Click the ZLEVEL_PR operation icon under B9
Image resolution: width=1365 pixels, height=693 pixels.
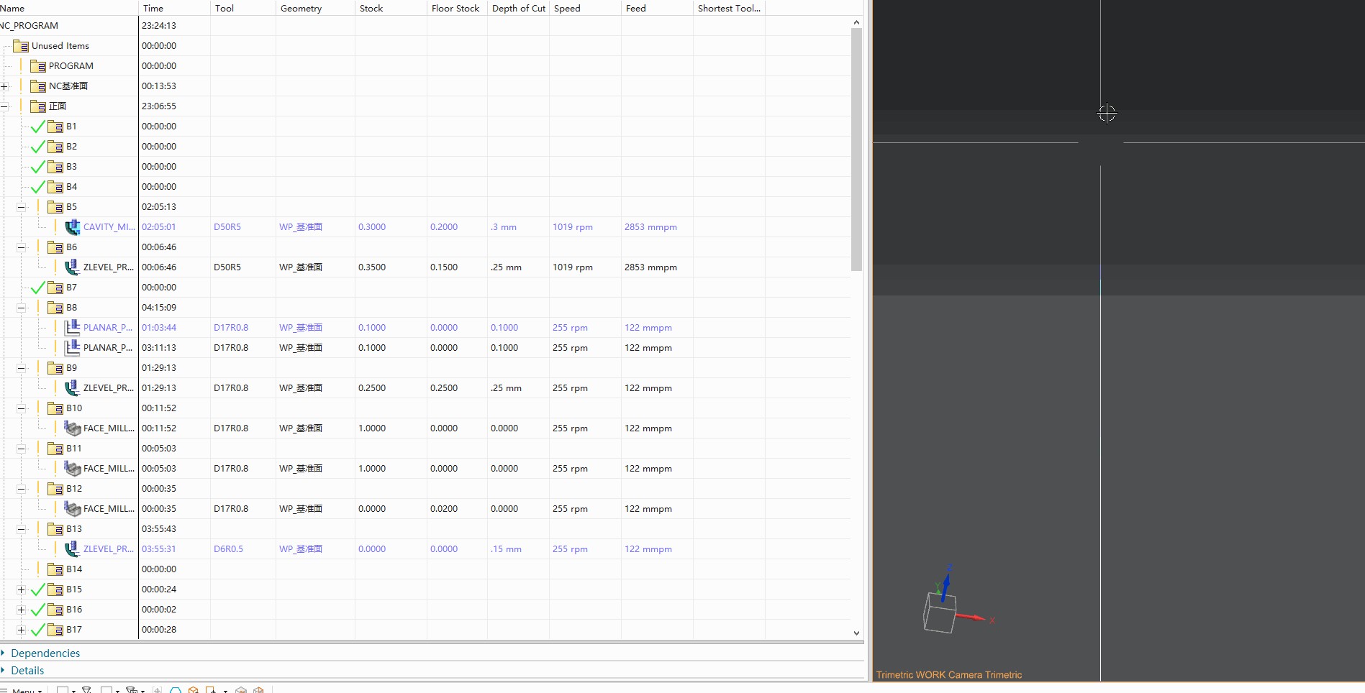73,388
